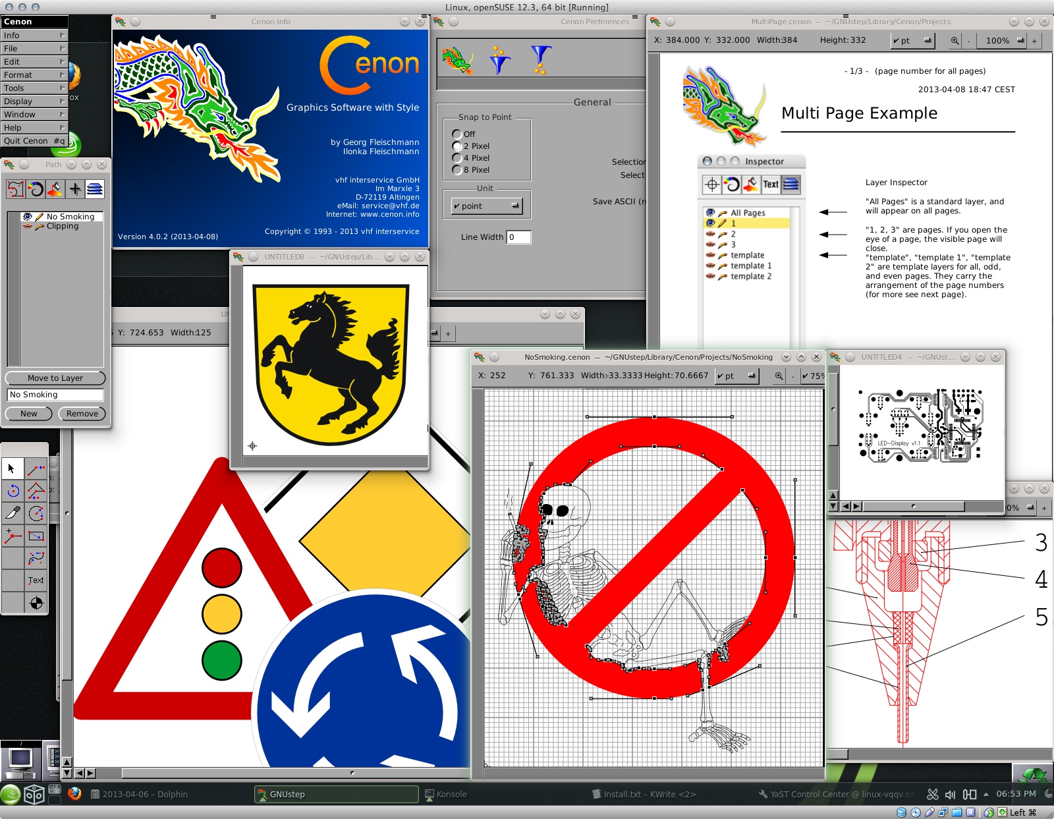Open the rainbow spiral stroke tab in Path panel

pyautogui.click(x=36, y=190)
